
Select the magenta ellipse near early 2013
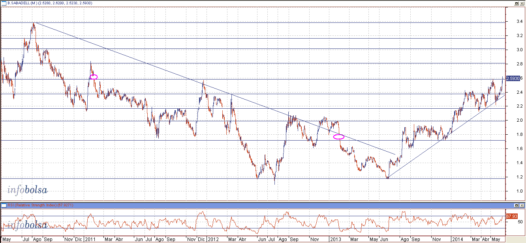click(x=339, y=137)
